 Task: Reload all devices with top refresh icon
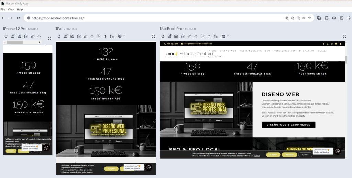[18, 18]
